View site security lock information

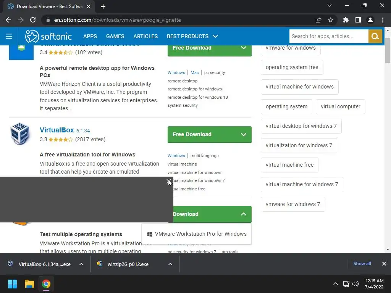pos(48,20)
